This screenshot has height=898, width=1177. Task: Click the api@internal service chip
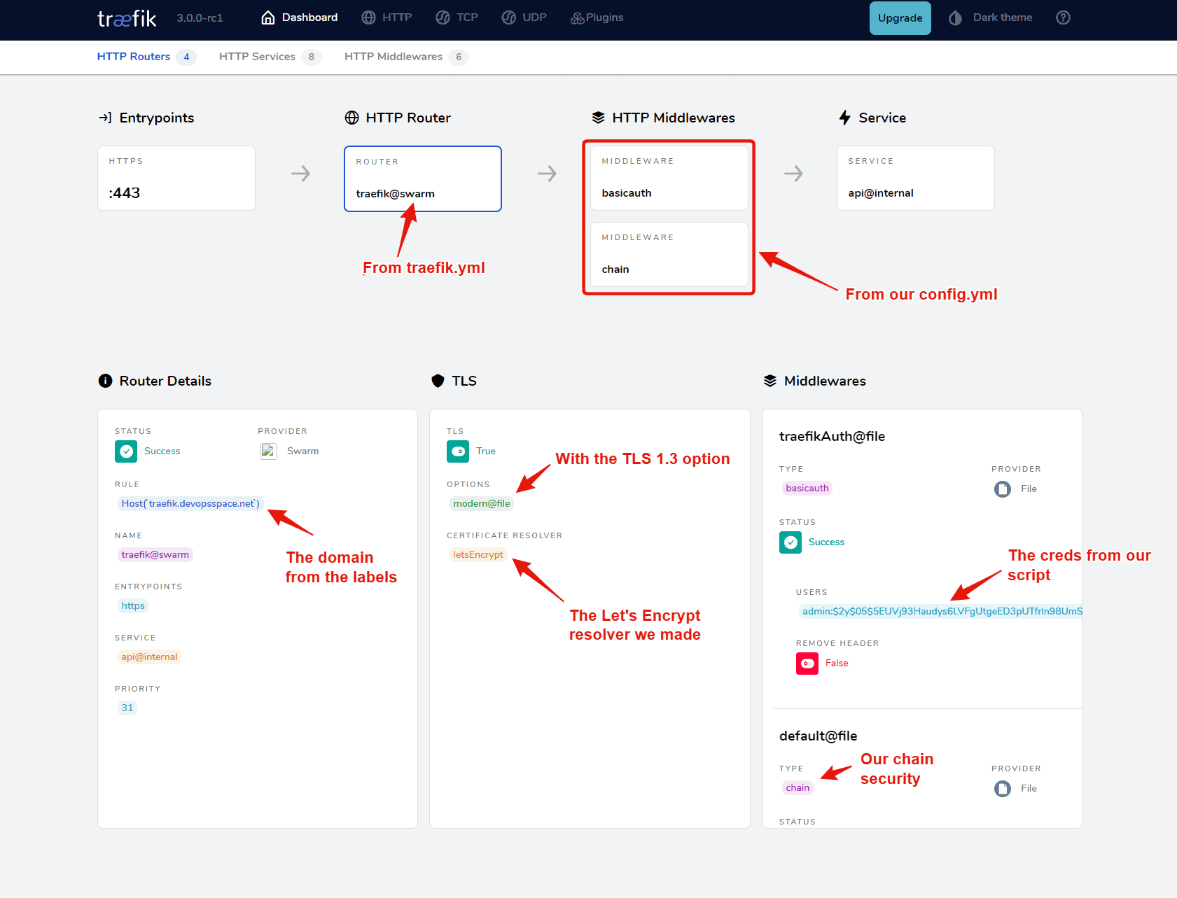coord(149,657)
